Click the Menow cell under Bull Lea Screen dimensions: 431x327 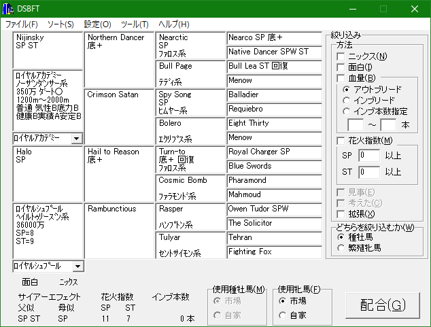pyautogui.click(x=275, y=81)
